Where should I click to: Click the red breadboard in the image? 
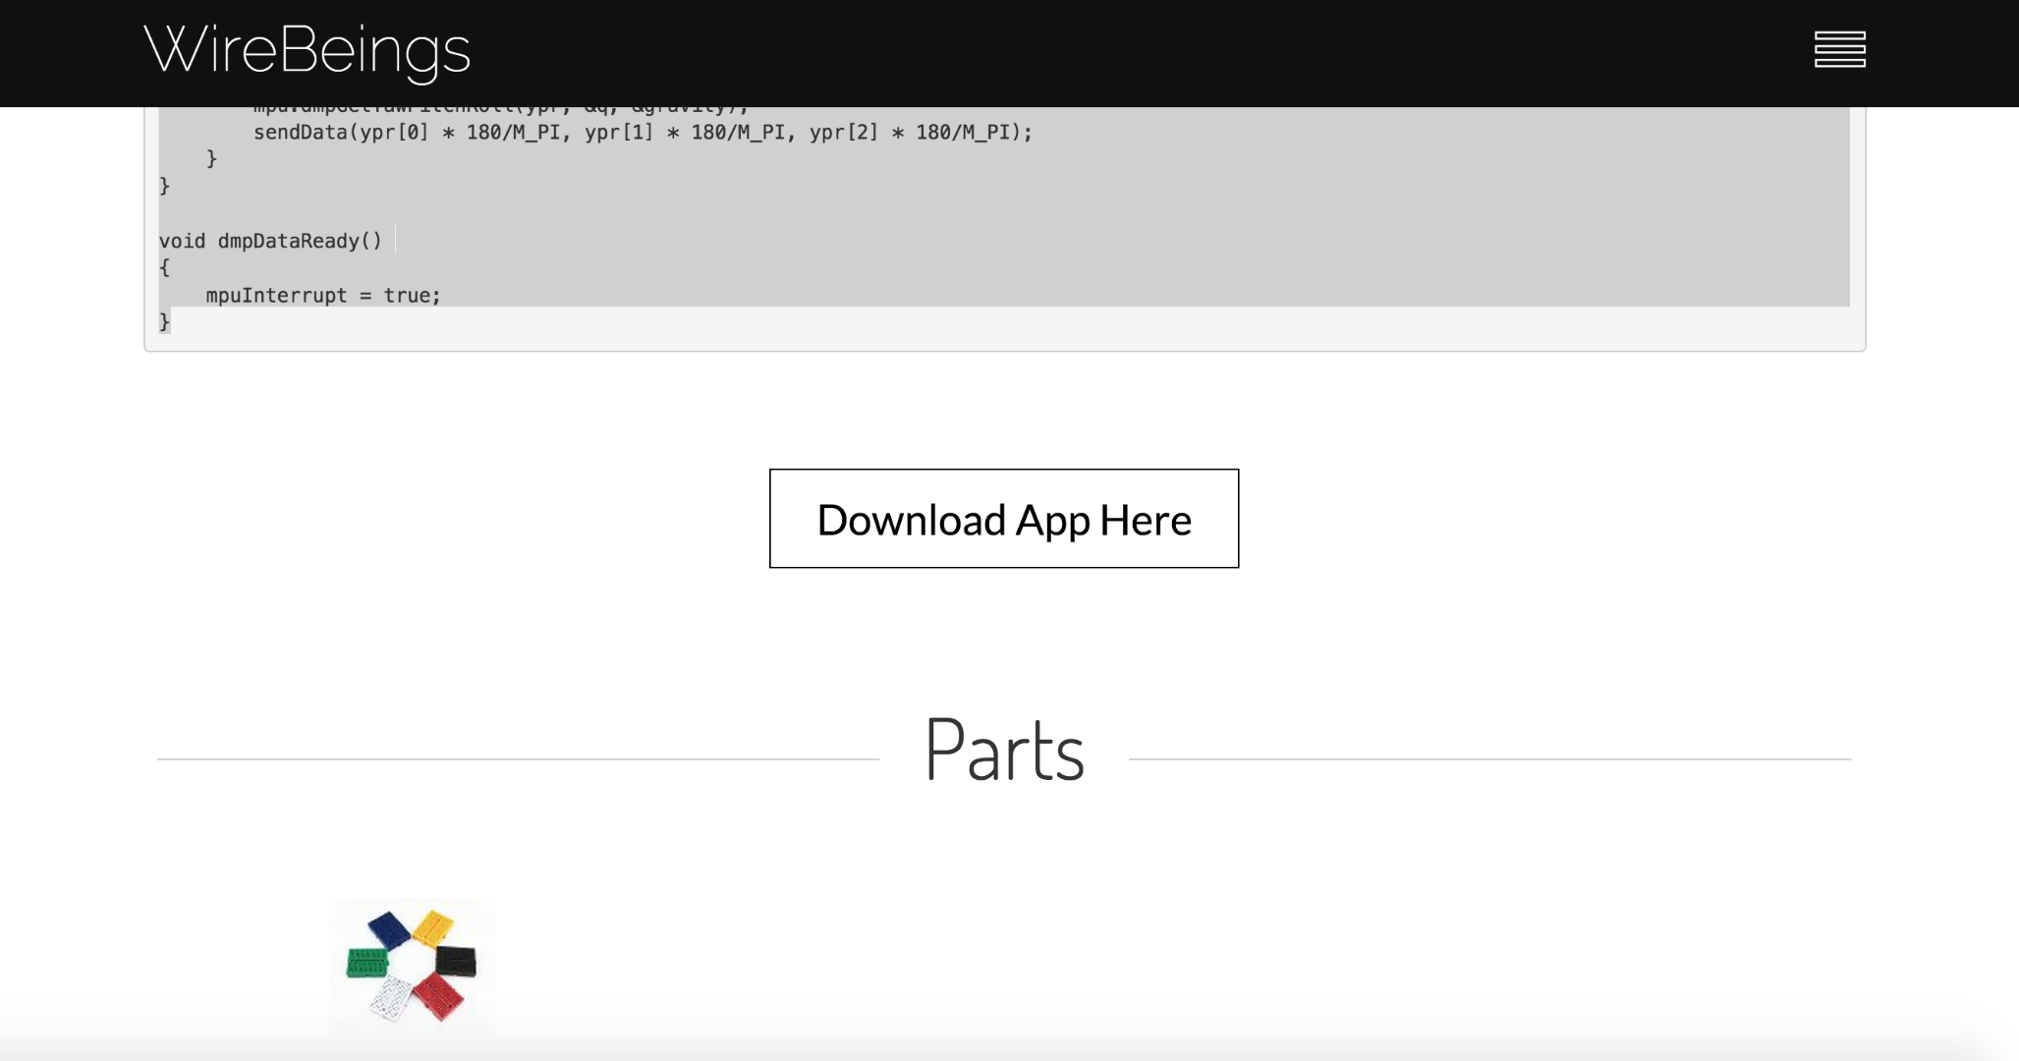(x=438, y=995)
